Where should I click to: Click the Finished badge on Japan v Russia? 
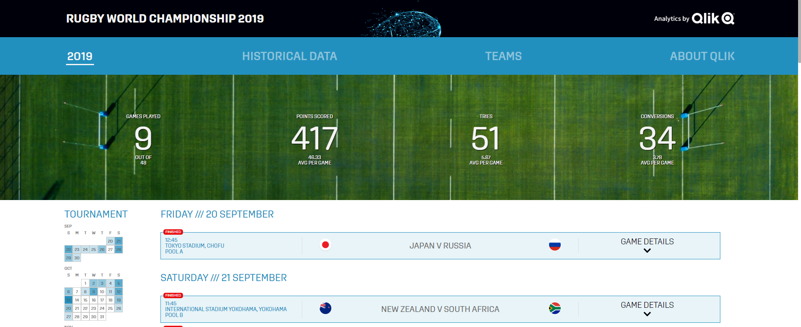[x=173, y=232]
